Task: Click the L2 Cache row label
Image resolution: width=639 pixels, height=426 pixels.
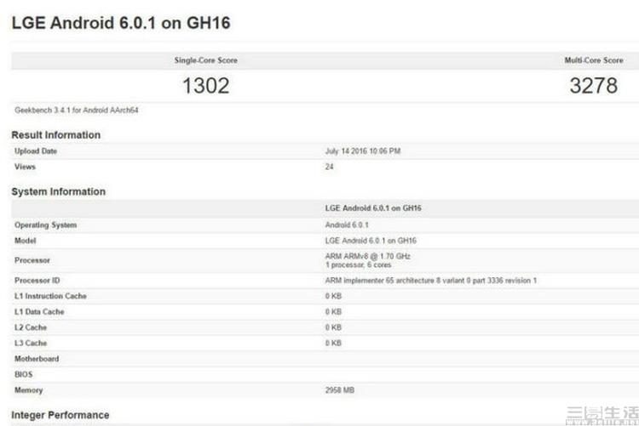Action: pos(31,327)
